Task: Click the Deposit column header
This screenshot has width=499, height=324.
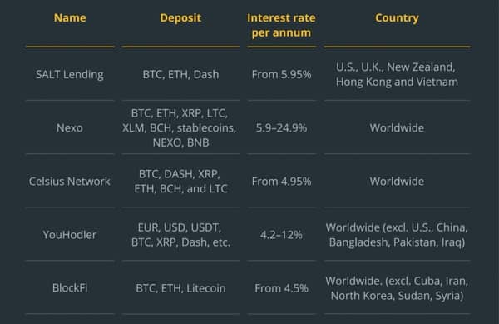Action: point(180,17)
